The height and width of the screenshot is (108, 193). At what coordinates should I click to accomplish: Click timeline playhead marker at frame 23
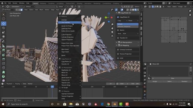[x=52, y=87]
